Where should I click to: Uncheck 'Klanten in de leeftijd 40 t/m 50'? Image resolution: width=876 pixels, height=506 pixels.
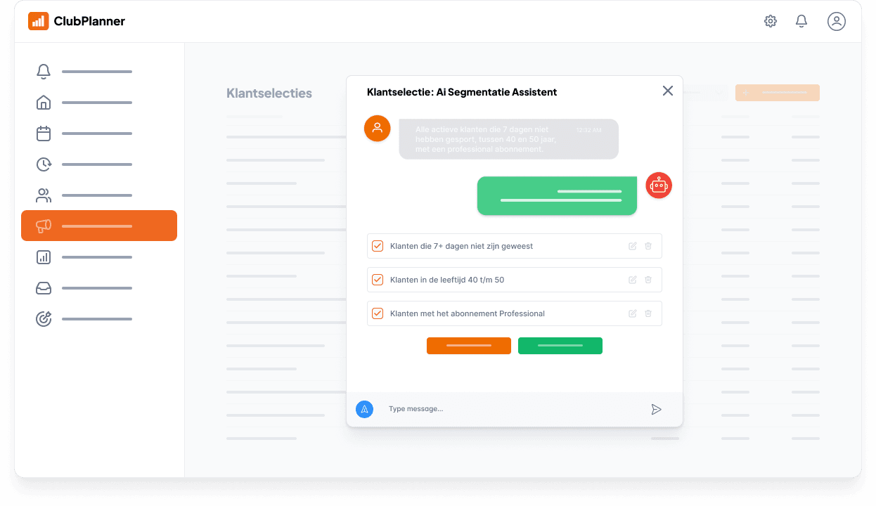(378, 280)
